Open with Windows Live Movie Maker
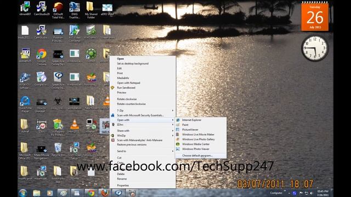 (x=201, y=135)
